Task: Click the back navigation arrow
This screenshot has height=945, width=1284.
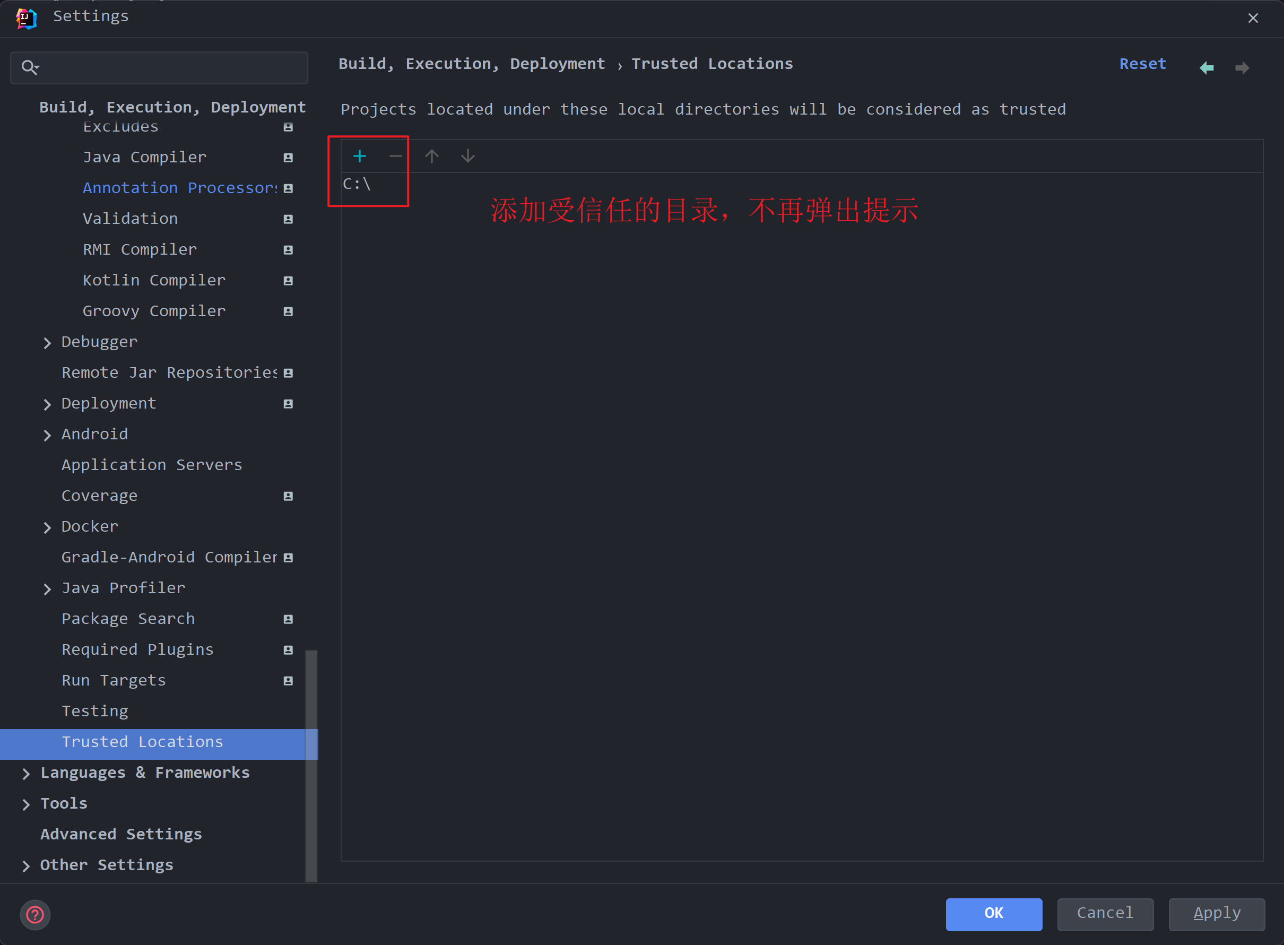Action: pyautogui.click(x=1206, y=68)
